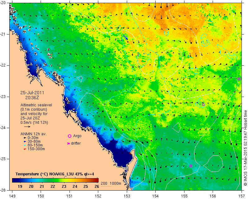
Task: Click the Argo float marker near 155.7E 23.2S
Action: [203, 104]
